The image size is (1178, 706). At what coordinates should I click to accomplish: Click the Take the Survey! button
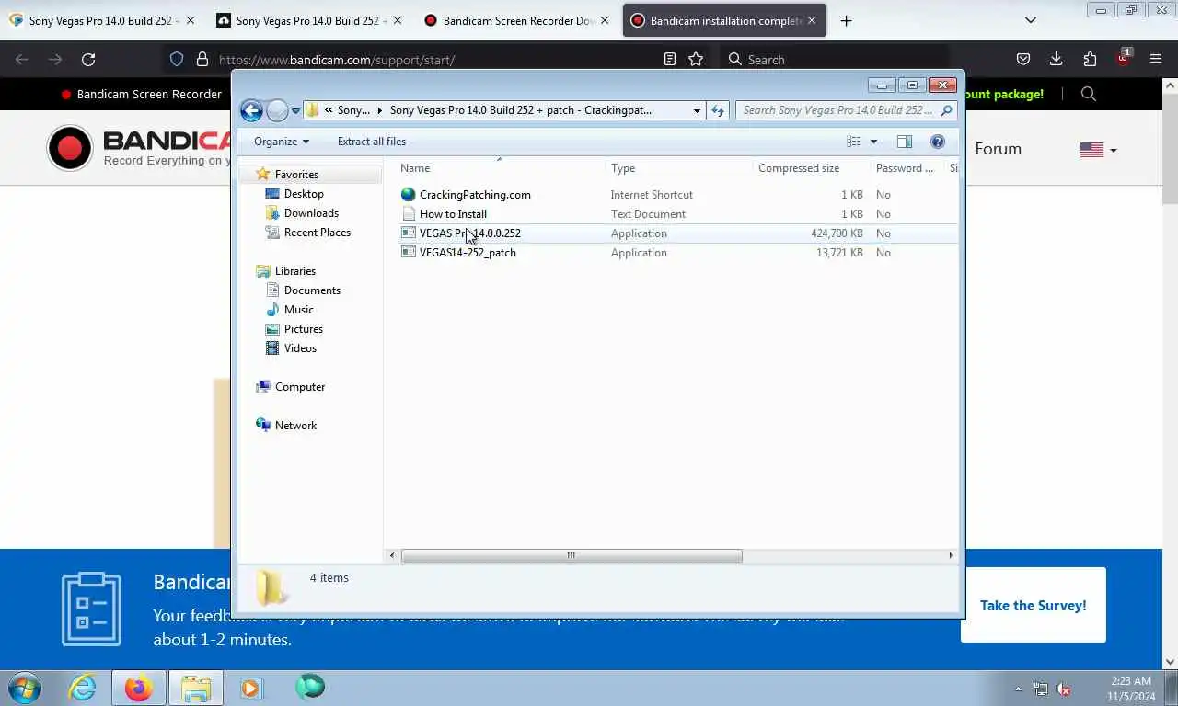click(1033, 605)
